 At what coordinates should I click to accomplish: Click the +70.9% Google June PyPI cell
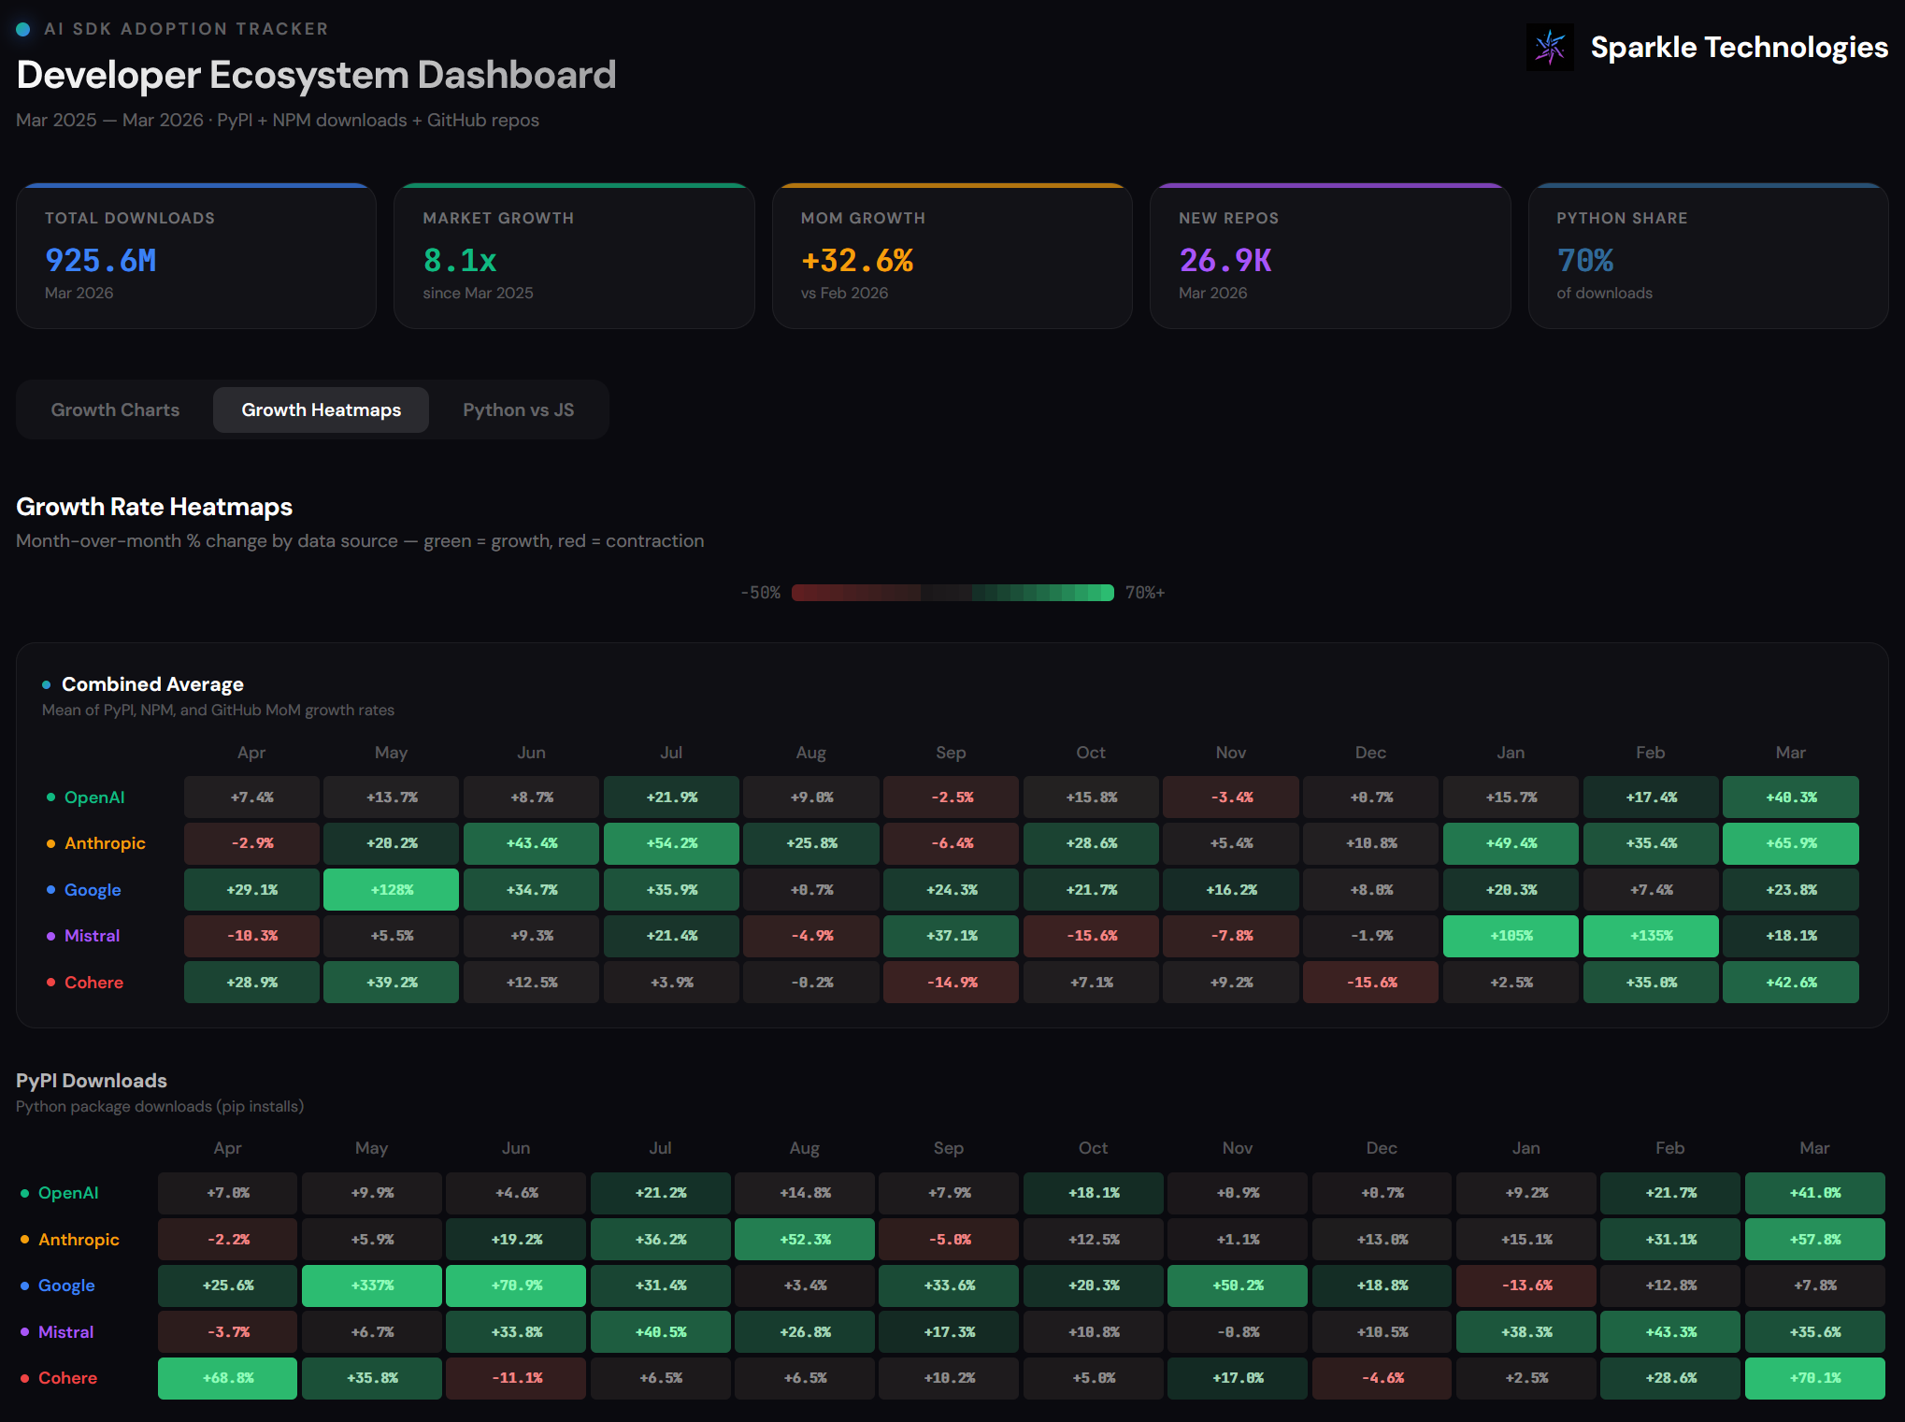click(516, 1286)
